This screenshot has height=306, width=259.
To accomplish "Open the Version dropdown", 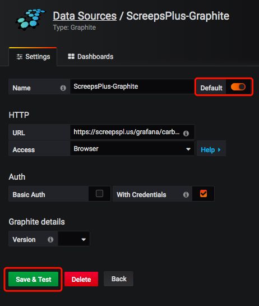I will [73, 239].
